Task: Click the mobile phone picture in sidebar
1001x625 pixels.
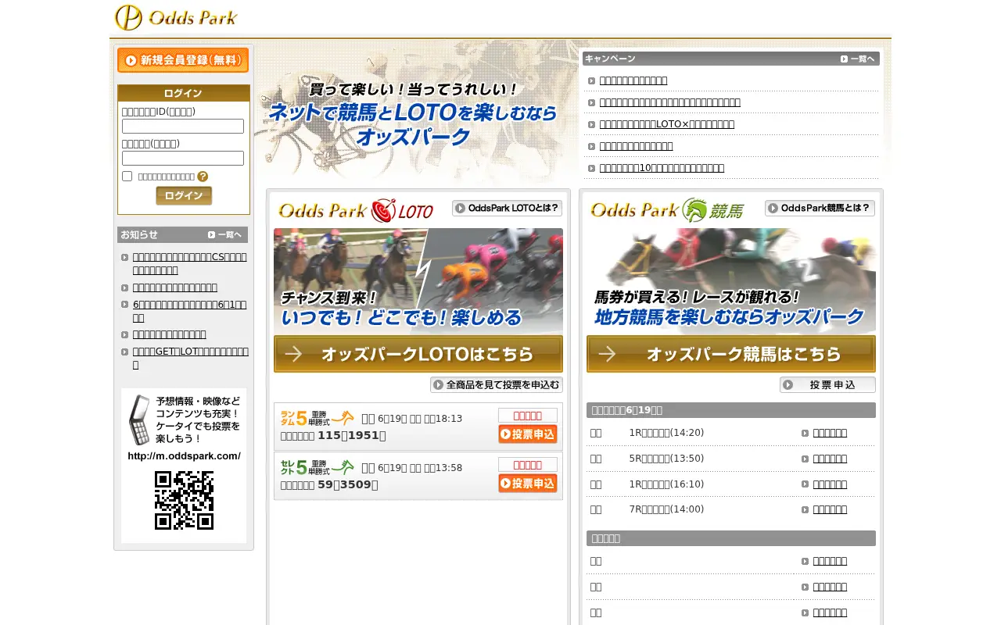Action: (x=138, y=420)
